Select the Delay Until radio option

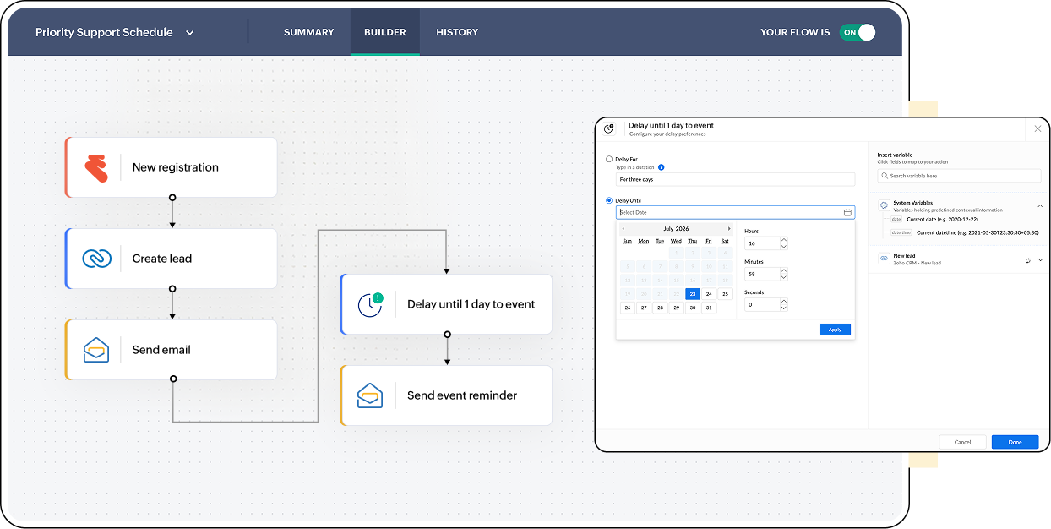(x=609, y=200)
